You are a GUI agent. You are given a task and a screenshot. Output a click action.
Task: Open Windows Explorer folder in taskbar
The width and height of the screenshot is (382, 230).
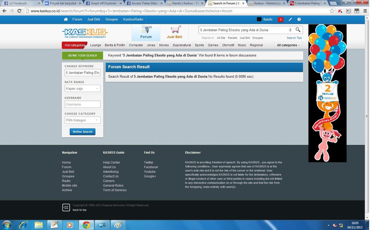(38, 225)
